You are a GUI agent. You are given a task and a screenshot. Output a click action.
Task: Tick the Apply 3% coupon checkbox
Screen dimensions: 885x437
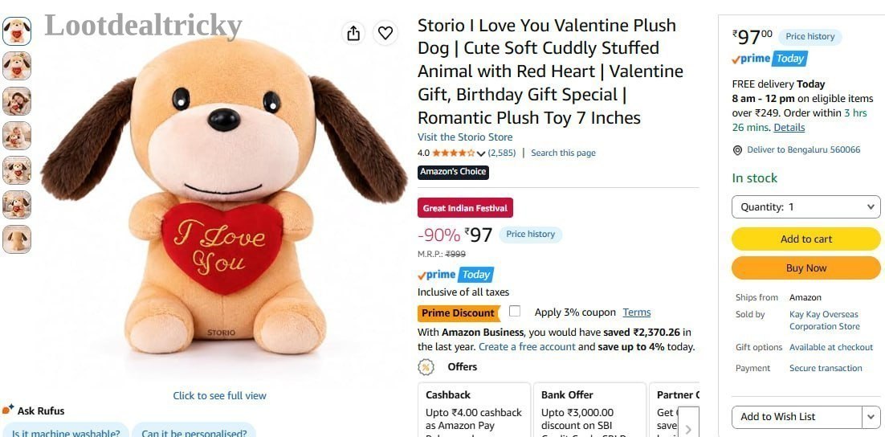tap(514, 311)
